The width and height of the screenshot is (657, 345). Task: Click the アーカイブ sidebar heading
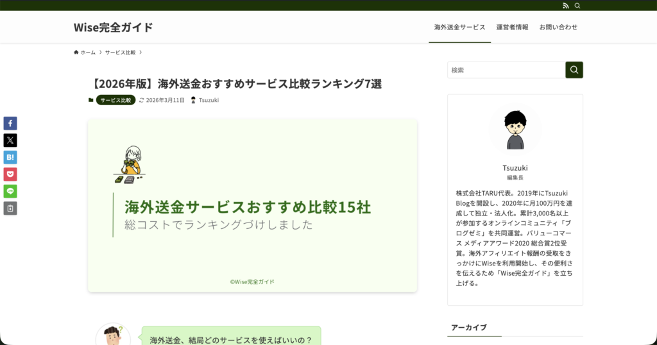469,328
